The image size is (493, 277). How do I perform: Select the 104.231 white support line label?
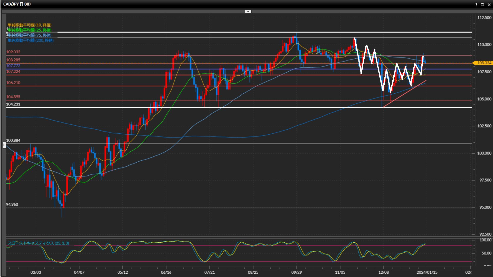coord(13,104)
